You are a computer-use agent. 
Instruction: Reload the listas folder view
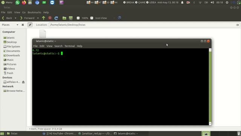56,18
